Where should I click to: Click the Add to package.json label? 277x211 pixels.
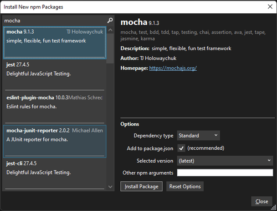tap(150, 149)
